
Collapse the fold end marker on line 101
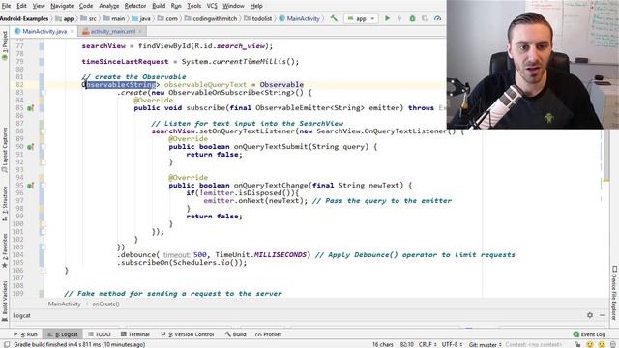tap(43, 232)
